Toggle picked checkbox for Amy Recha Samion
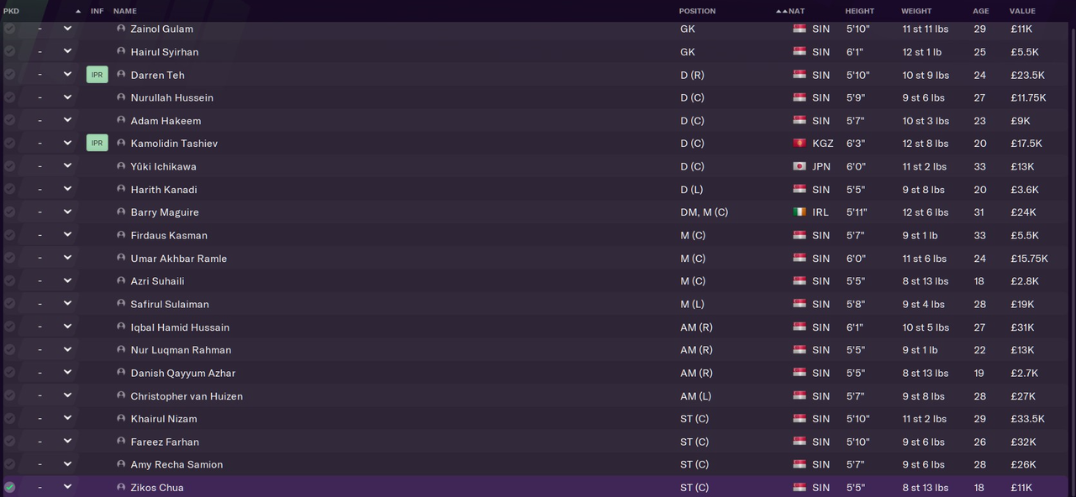 [x=9, y=464]
